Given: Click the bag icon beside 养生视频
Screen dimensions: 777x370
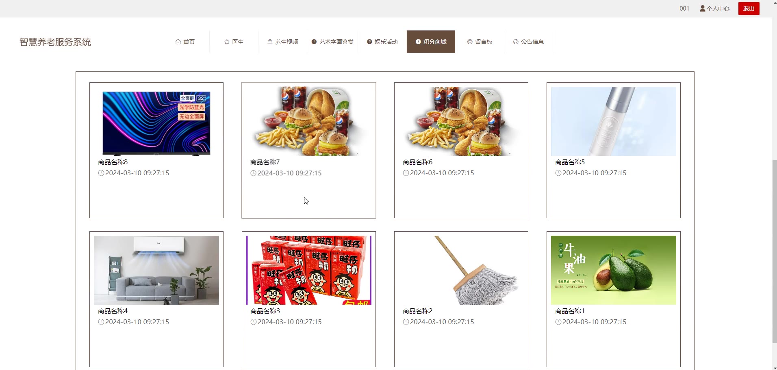Looking at the screenshot, I should click(x=270, y=42).
